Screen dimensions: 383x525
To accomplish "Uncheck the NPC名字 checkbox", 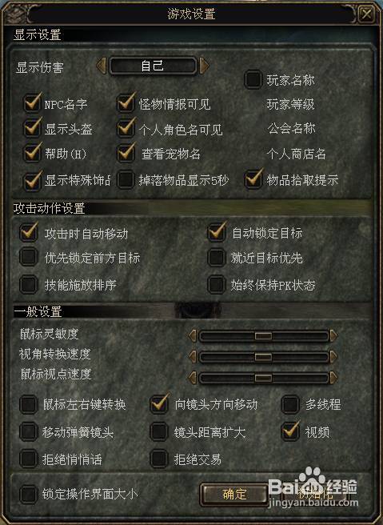I will tap(33, 103).
